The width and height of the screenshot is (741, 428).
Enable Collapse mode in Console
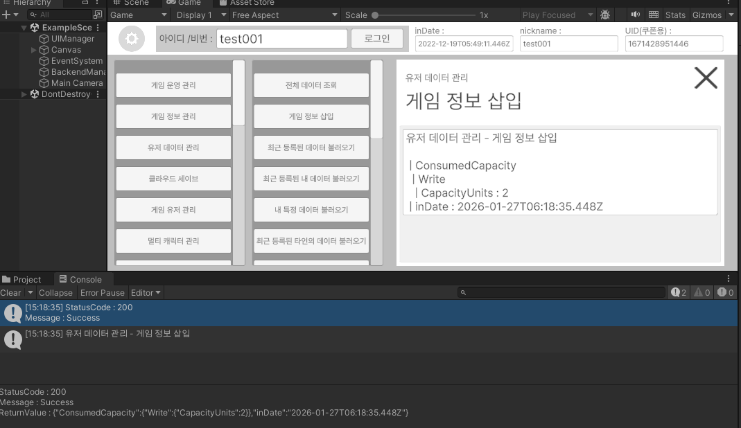[x=55, y=293]
